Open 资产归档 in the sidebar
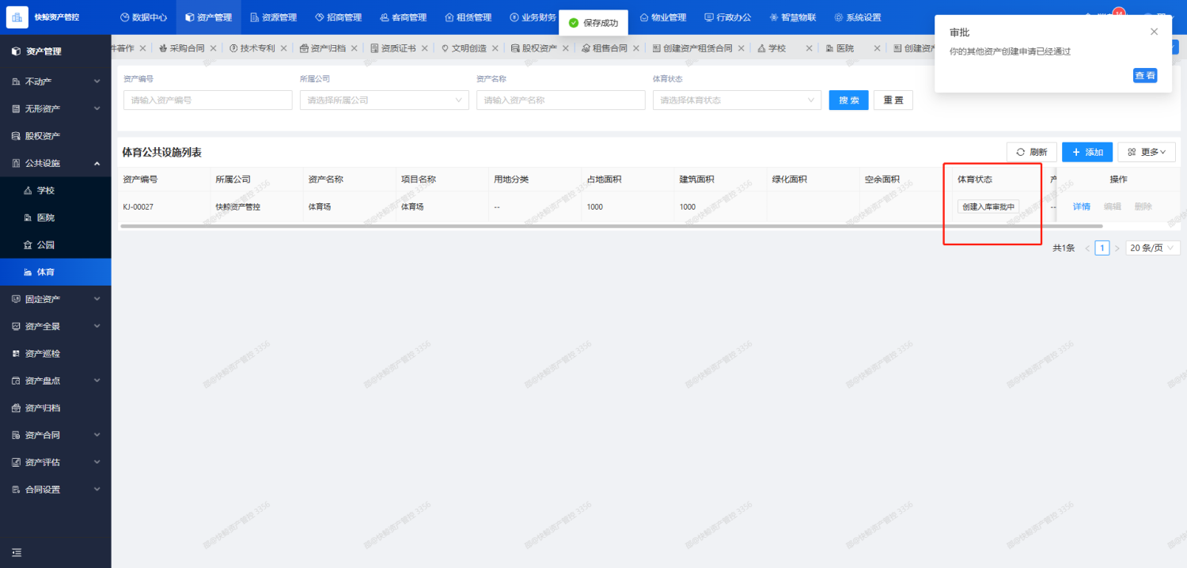The height and width of the screenshot is (568, 1187). pyautogui.click(x=55, y=408)
